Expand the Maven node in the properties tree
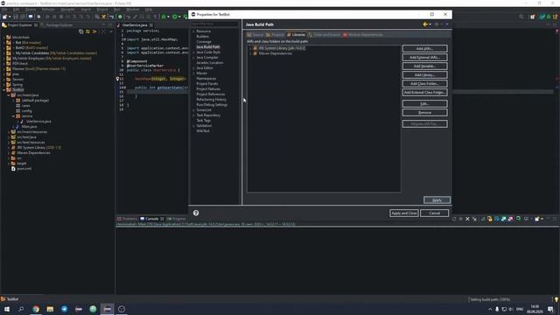 [x=193, y=73]
